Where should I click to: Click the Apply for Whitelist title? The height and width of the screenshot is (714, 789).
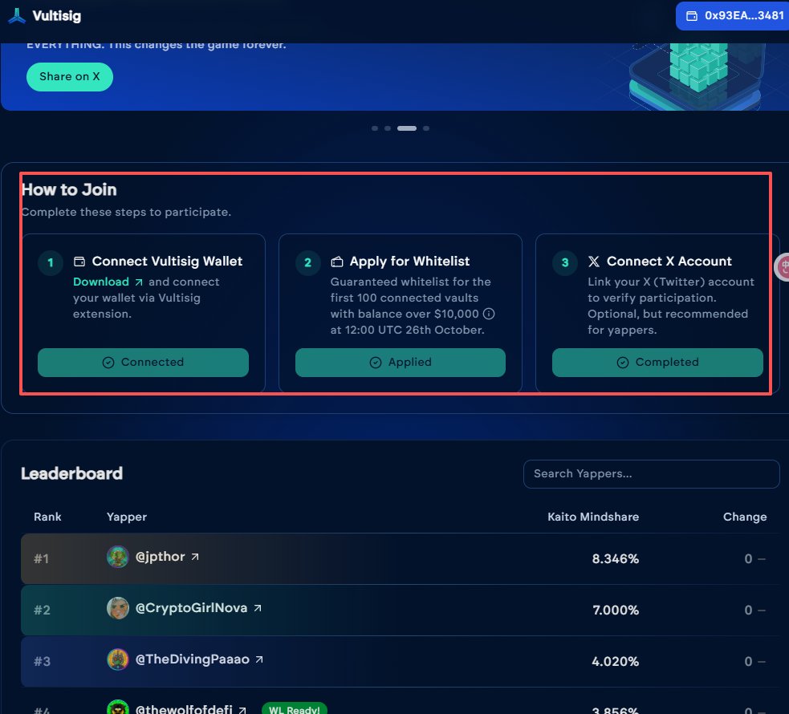(409, 262)
